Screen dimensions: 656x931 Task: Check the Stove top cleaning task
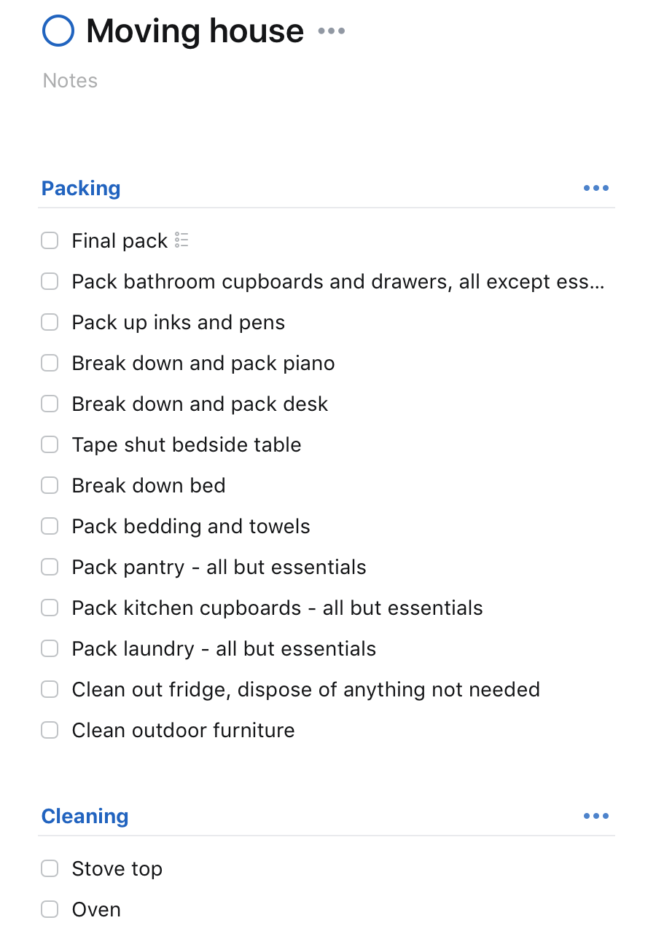[50, 868]
